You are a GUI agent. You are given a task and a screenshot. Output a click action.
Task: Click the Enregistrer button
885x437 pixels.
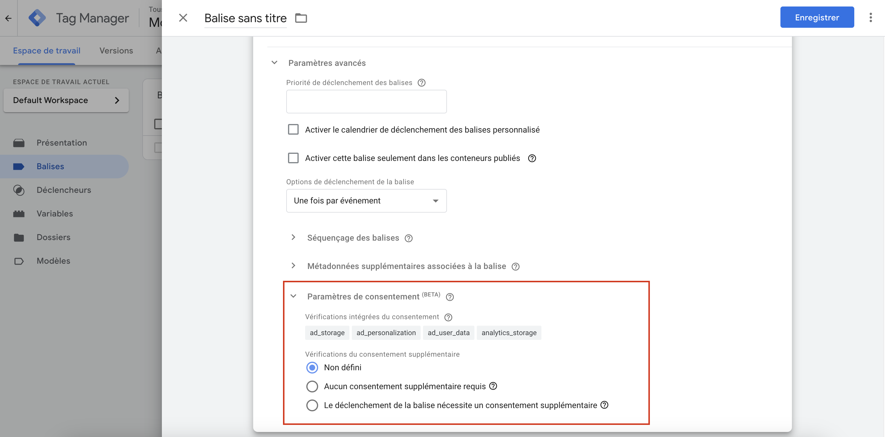coord(817,17)
